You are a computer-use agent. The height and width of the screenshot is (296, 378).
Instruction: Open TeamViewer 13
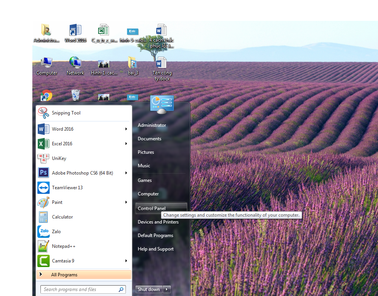[x=84, y=188]
